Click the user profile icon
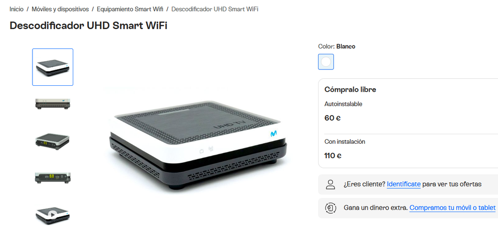The width and height of the screenshot is (498, 239). [x=331, y=184]
